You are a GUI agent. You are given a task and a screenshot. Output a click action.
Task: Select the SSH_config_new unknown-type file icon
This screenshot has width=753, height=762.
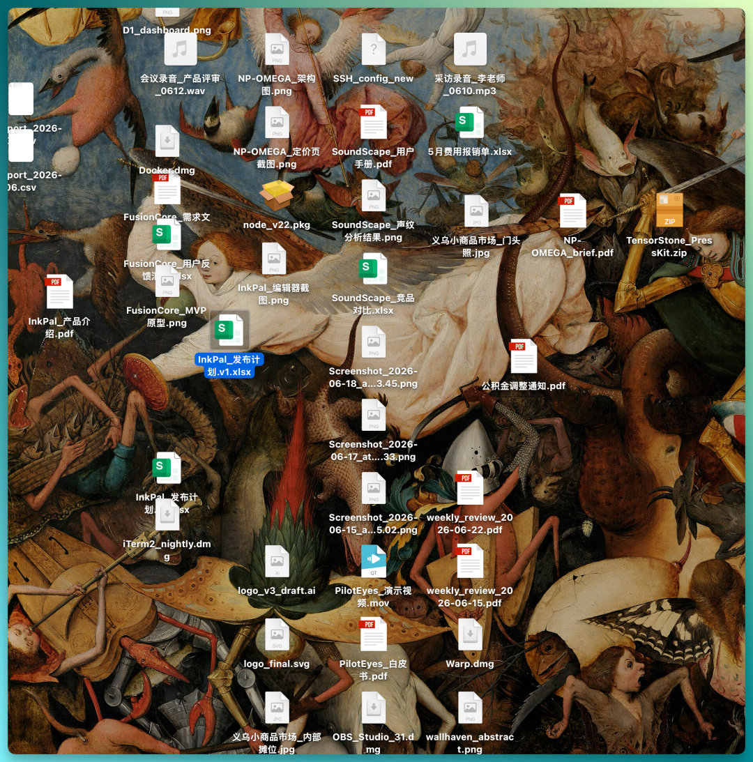click(x=373, y=49)
